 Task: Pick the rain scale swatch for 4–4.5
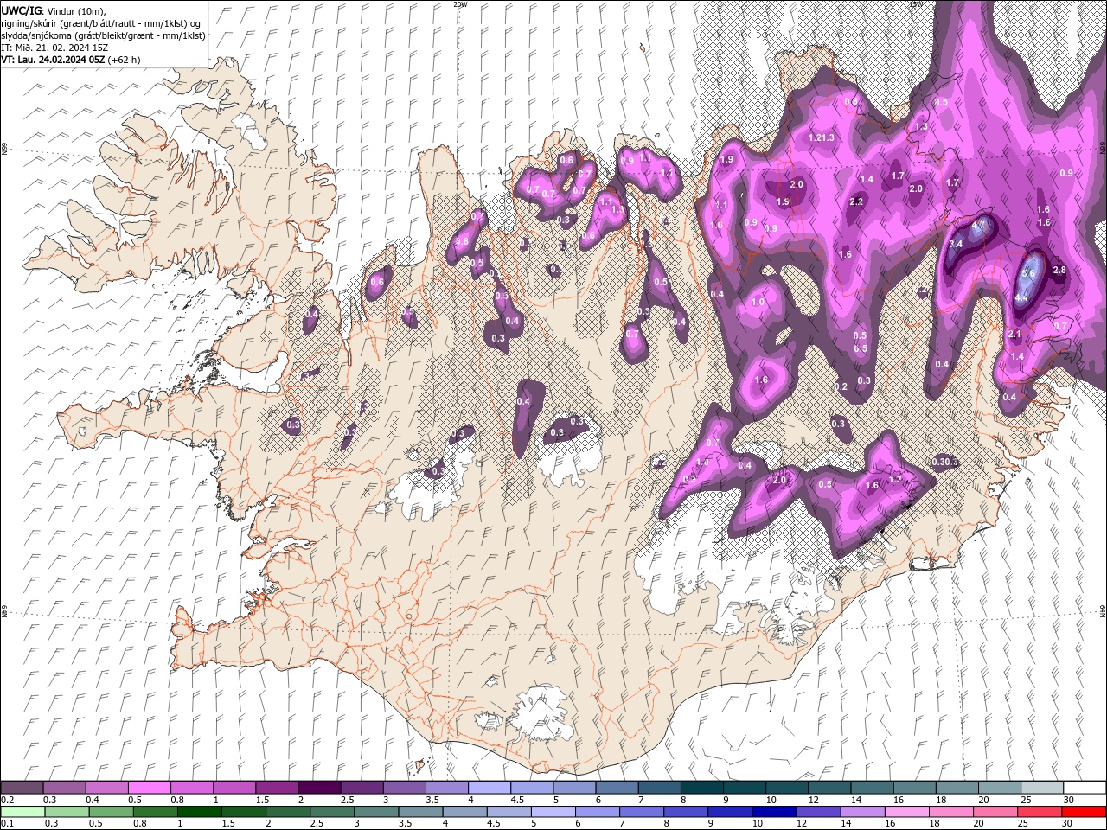point(465,812)
